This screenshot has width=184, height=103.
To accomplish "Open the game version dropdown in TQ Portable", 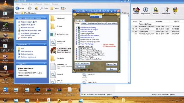I will pyautogui.click(x=101, y=17).
